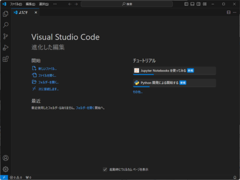The height and width of the screenshot is (180, 240).
Task: Click the 検索 command center box
Action: click(127, 4)
